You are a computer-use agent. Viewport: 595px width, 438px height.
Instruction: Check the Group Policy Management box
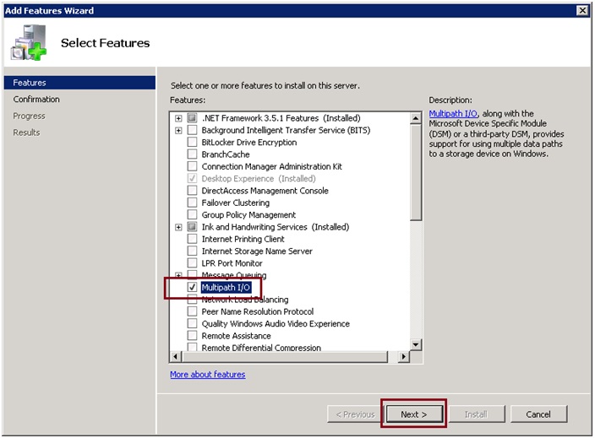pyautogui.click(x=193, y=215)
